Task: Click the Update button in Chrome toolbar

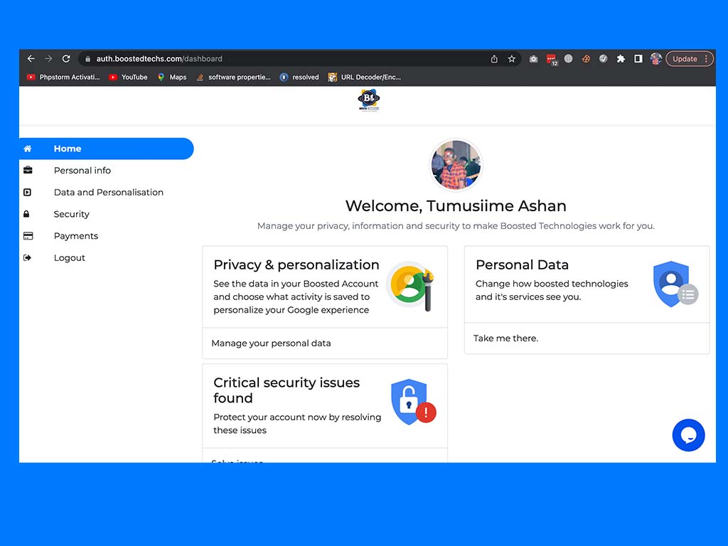Action: pyautogui.click(x=690, y=59)
